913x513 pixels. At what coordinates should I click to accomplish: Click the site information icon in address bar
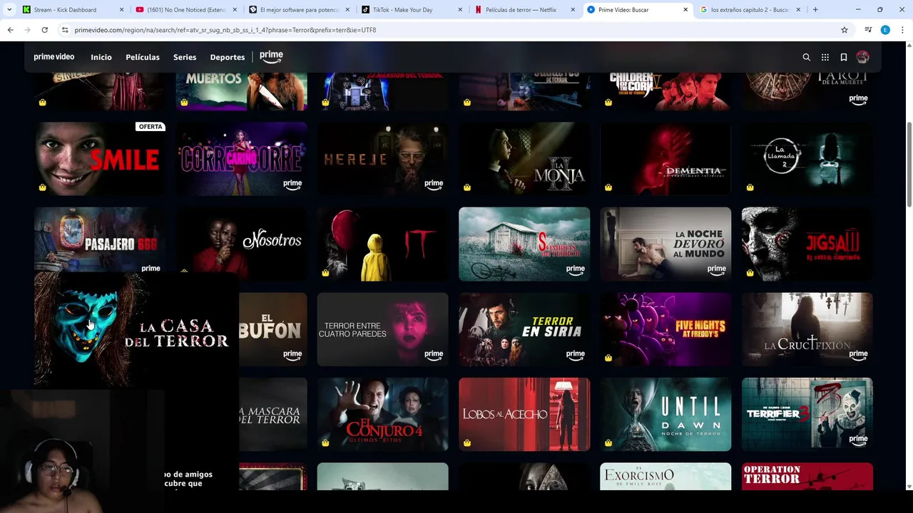pyautogui.click(x=65, y=30)
